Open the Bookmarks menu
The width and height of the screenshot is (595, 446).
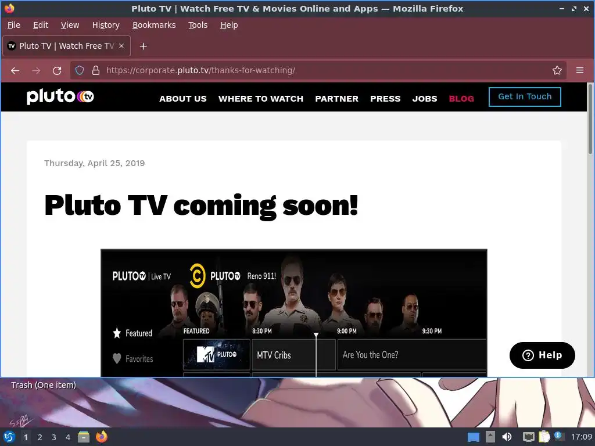[x=154, y=25]
